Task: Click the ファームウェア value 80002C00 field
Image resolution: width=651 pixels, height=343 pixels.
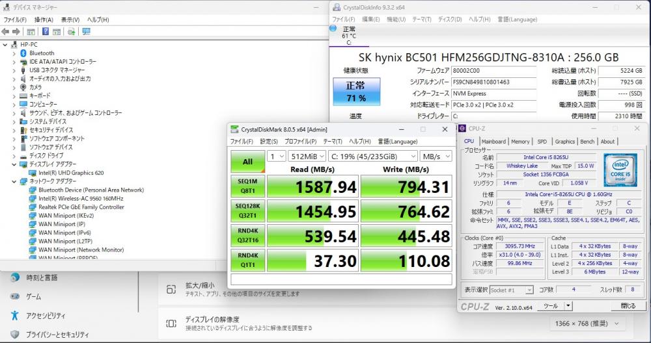Action: [x=493, y=70]
